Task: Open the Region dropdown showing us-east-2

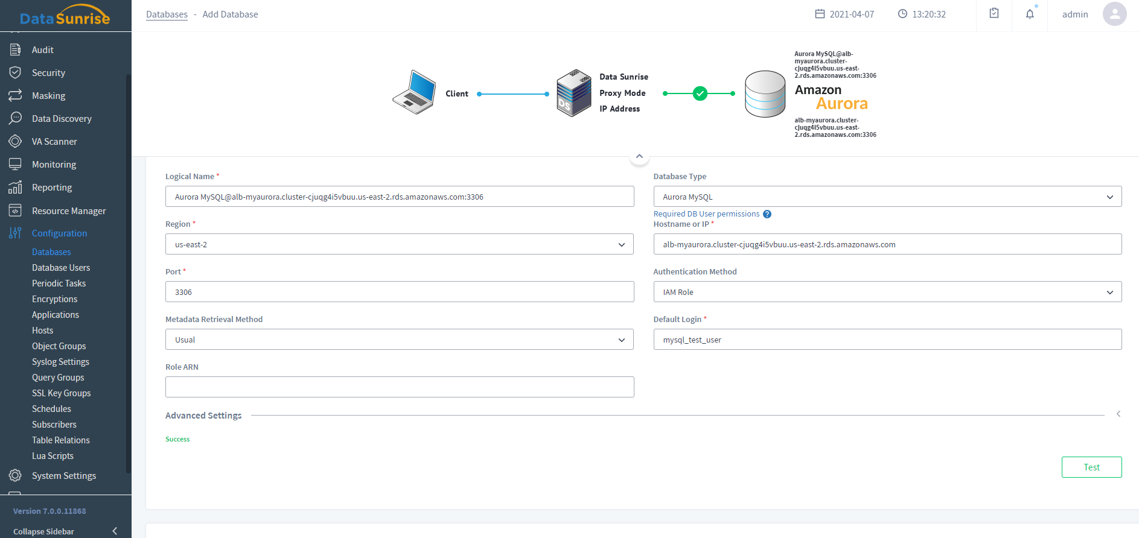Action: 399,244
